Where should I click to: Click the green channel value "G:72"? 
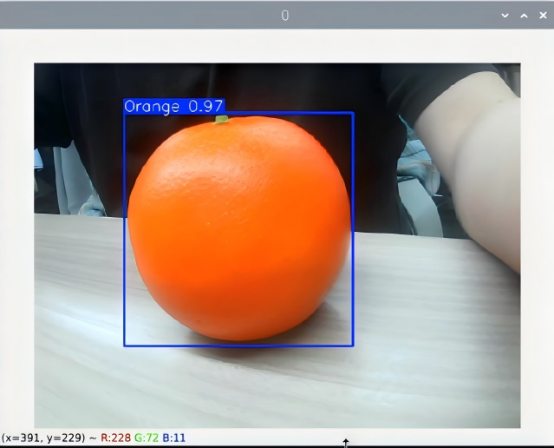147,438
